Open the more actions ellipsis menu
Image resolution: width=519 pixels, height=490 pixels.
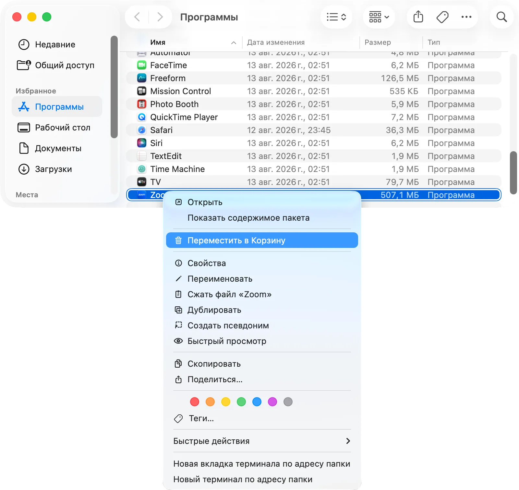[466, 17]
